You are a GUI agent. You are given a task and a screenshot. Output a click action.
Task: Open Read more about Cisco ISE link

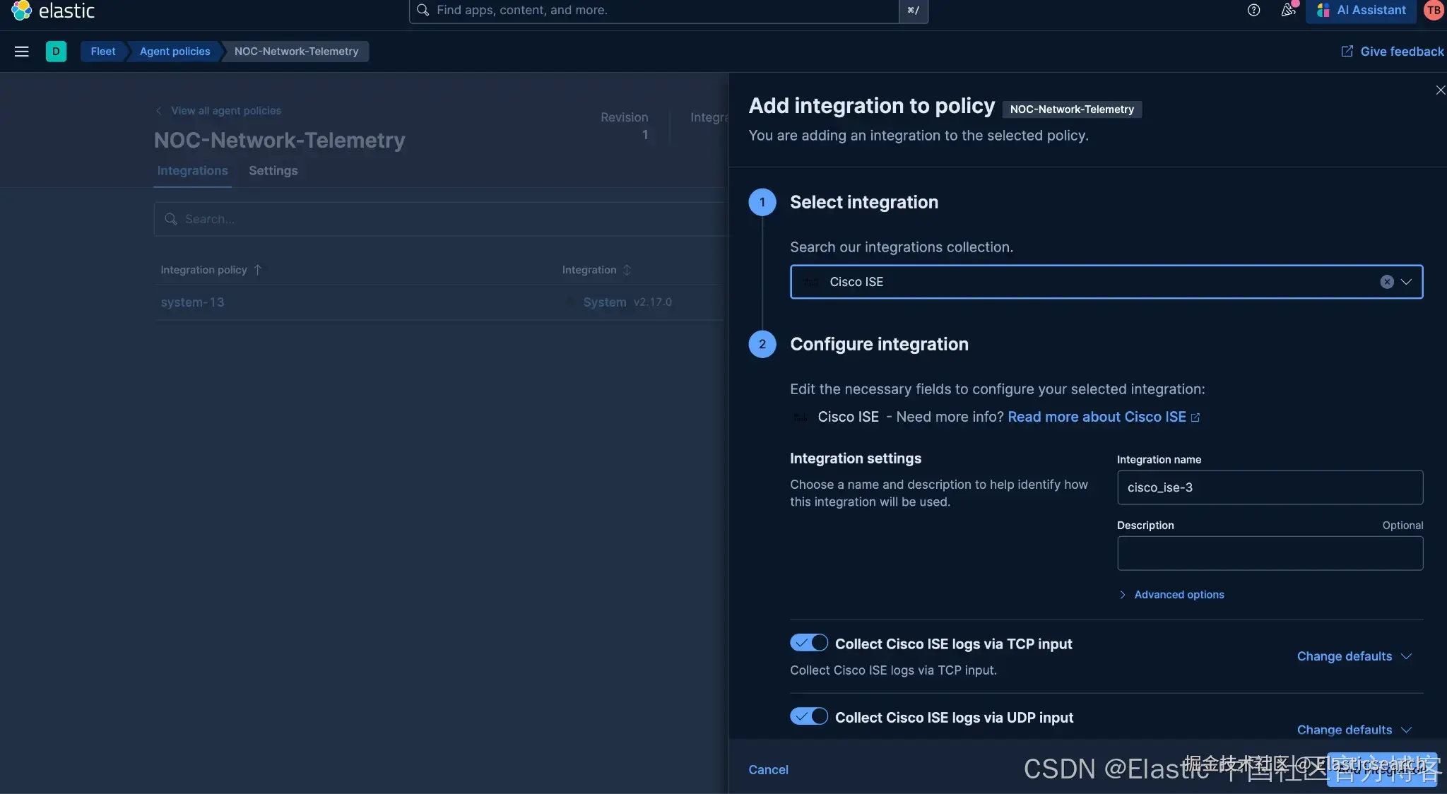1103,417
